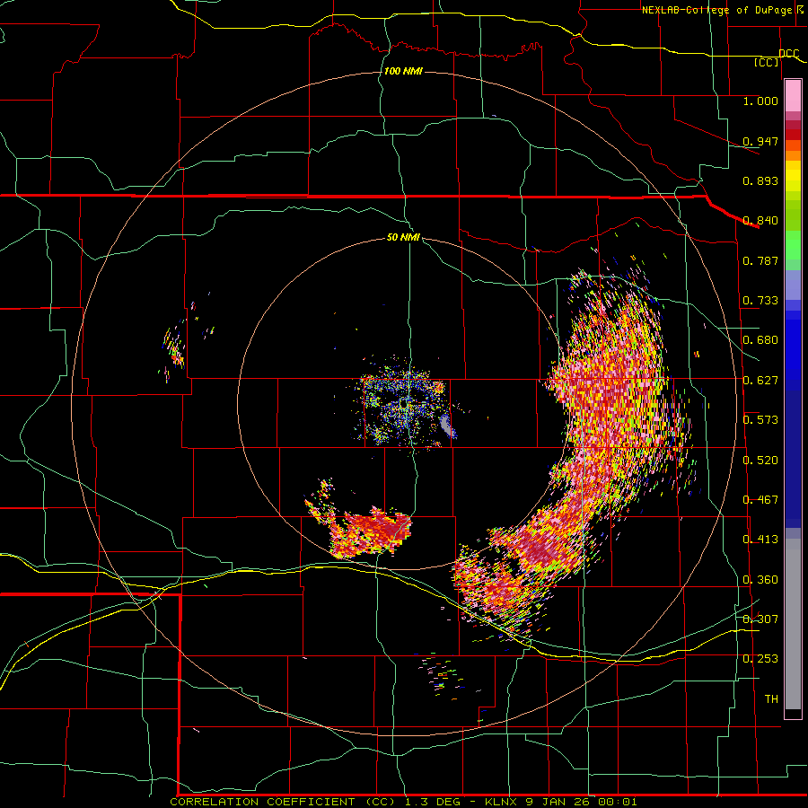Click the 0.627 legend value

pyautogui.click(x=760, y=380)
